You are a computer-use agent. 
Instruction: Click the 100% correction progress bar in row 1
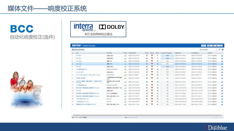click(x=167, y=55)
